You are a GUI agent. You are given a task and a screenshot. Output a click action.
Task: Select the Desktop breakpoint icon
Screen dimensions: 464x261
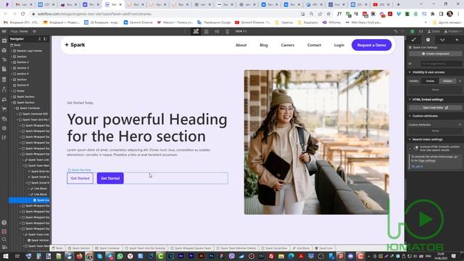click(x=196, y=31)
